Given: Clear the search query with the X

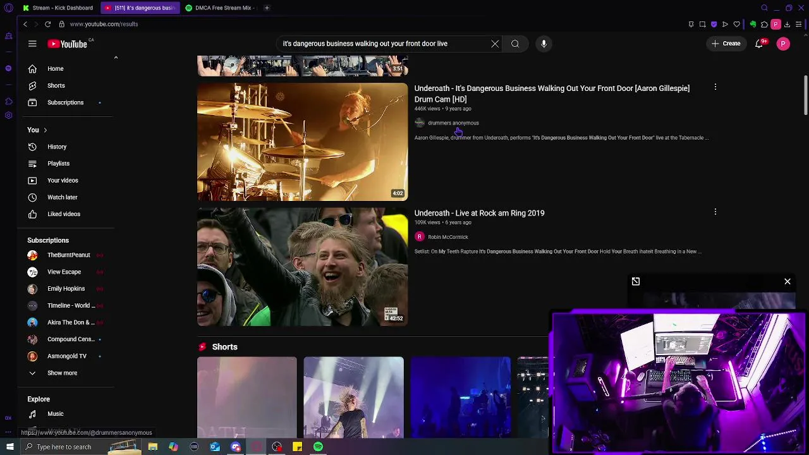Looking at the screenshot, I should coord(495,44).
